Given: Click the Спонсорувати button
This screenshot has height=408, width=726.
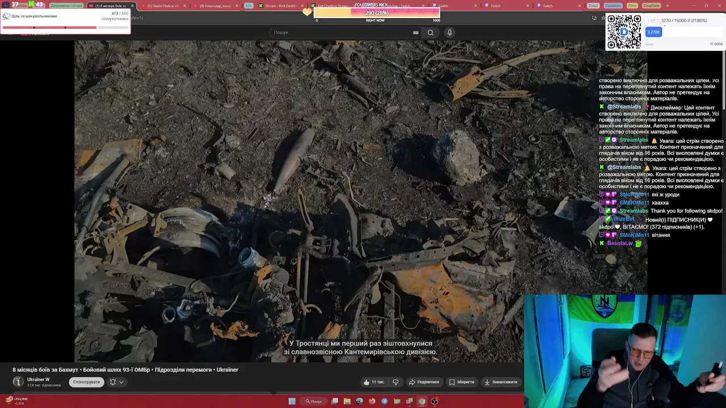Looking at the screenshot, I should [86, 382].
